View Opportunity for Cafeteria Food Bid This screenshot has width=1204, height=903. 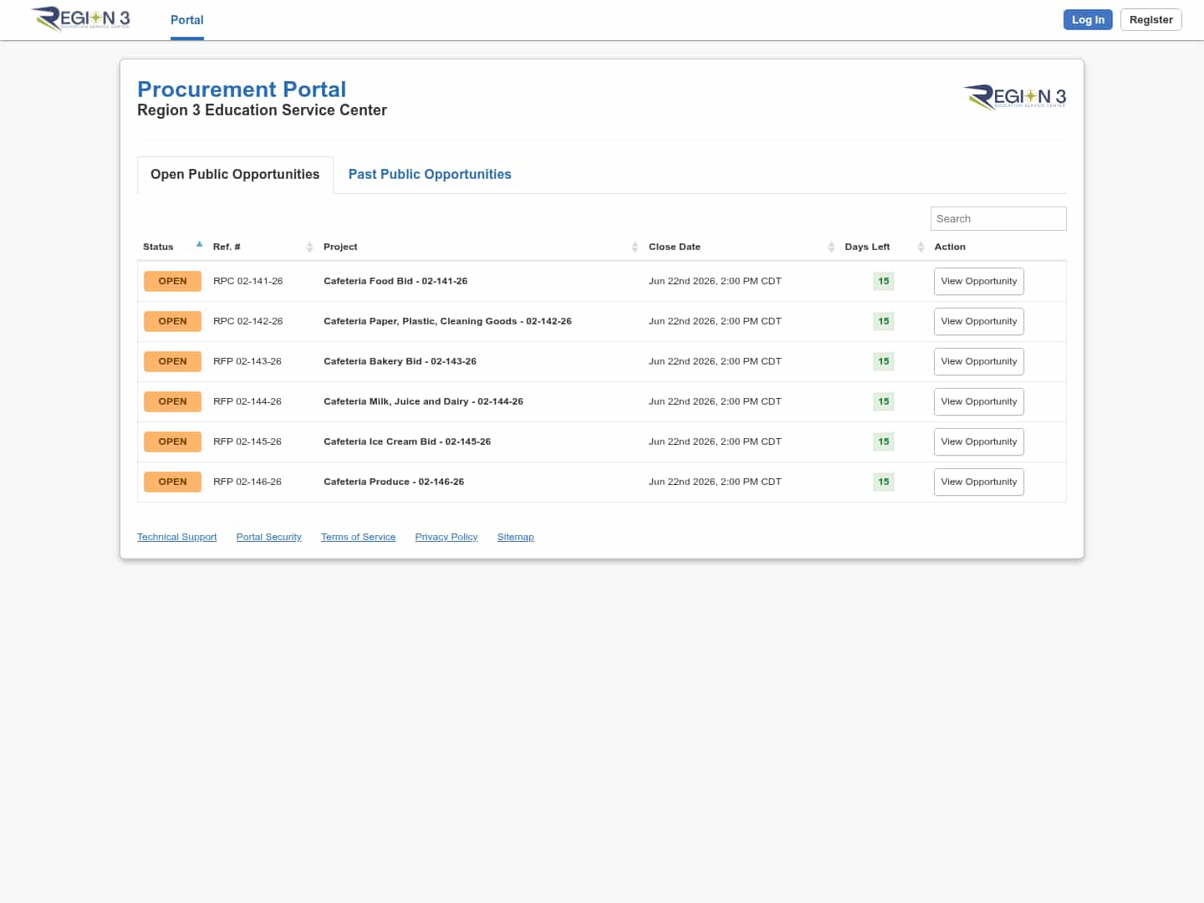coord(979,281)
